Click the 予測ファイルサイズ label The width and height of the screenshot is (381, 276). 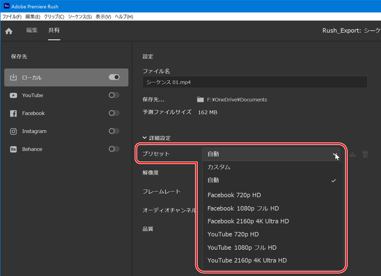click(167, 112)
